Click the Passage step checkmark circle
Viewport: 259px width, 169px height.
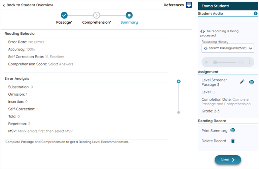64,15
